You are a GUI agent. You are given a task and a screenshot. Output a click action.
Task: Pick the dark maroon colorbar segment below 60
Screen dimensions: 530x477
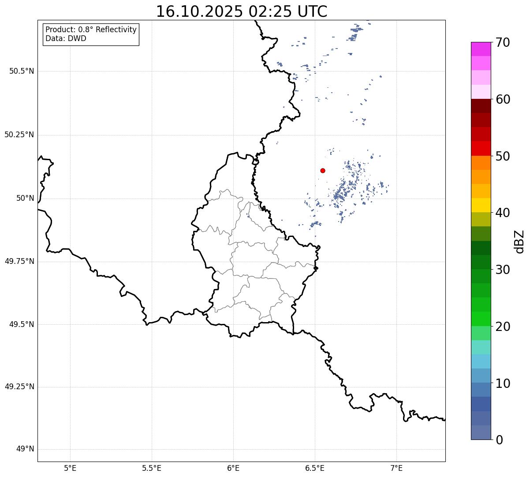[481, 106]
